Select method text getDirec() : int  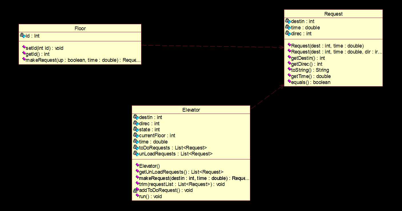tap(307, 64)
